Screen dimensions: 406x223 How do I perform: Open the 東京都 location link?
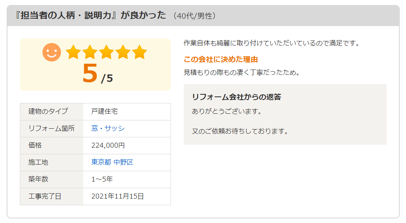101,162
